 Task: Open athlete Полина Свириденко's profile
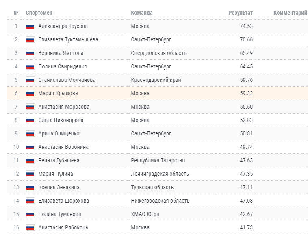pos(63,66)
